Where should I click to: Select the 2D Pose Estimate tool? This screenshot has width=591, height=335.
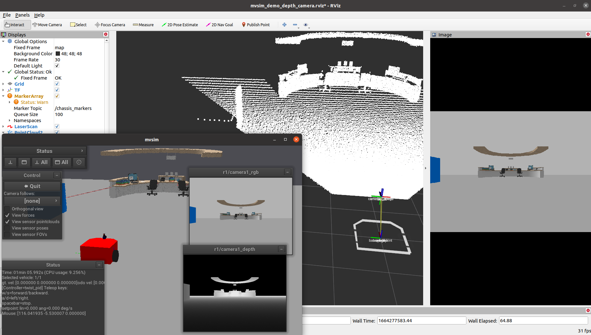(180, 25)
